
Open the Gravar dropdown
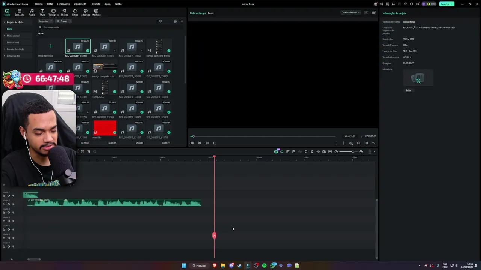pos(64,21)
